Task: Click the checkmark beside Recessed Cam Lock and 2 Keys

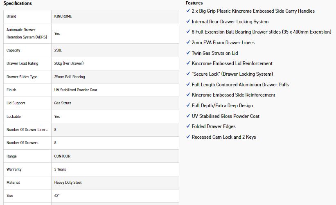Action: coord(188,137)
